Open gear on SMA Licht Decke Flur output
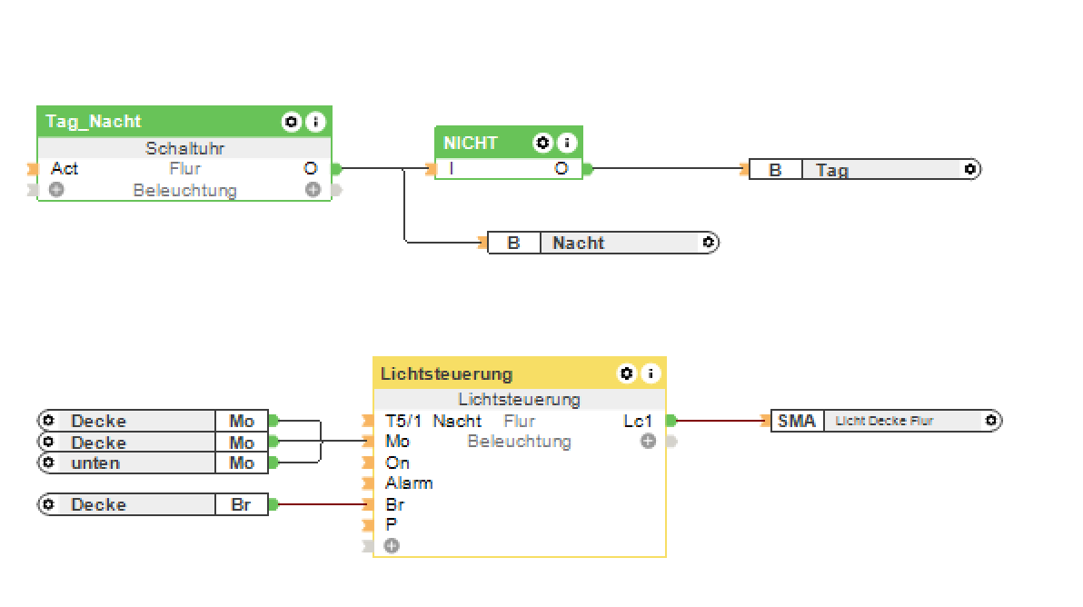Image resolution: width=1083 pixels, height=607 pixels. pos(990,421)
